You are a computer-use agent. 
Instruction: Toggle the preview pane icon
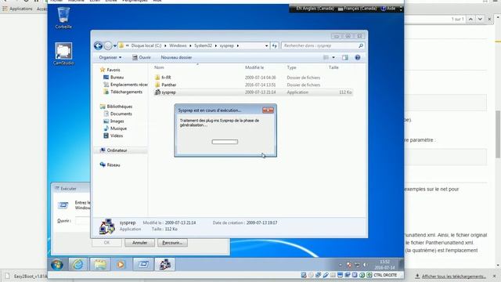(x=345, y=57)
